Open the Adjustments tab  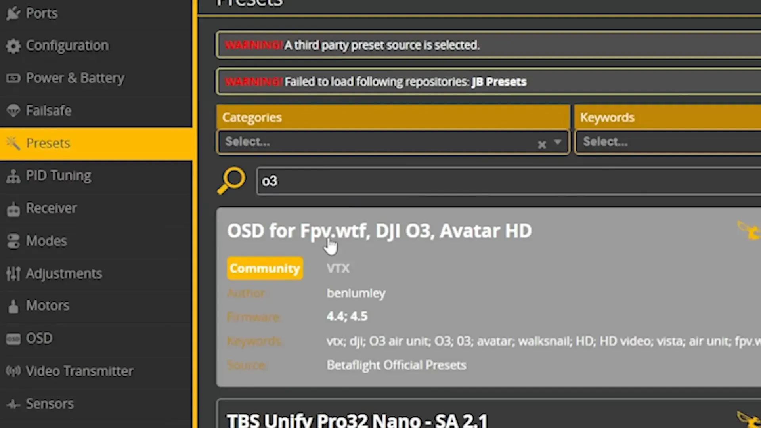click(95, 273)
